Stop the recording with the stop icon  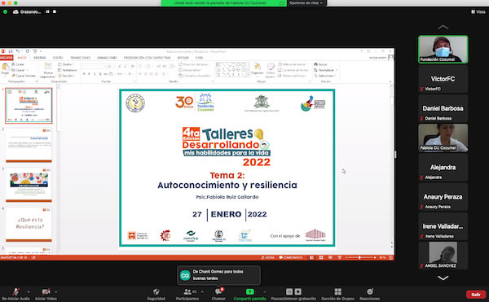click(x=55, y=12)
